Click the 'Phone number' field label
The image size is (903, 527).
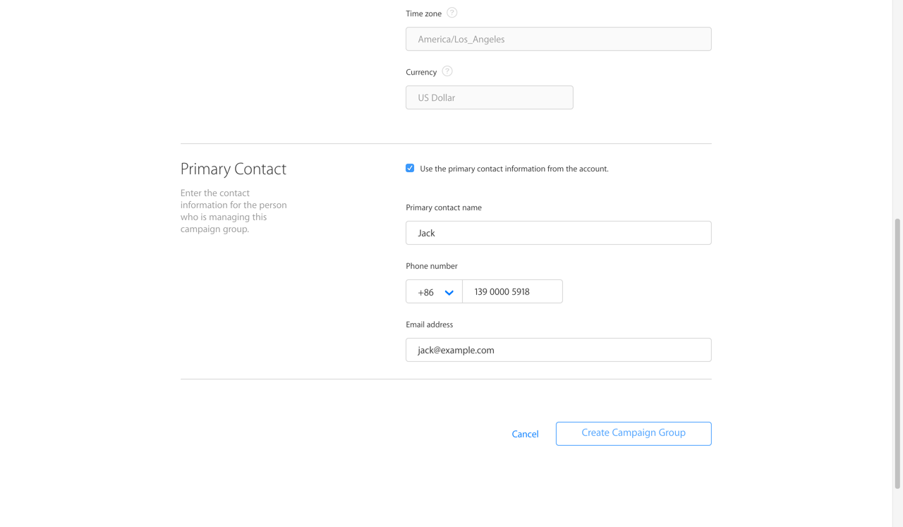coord(431,266)
